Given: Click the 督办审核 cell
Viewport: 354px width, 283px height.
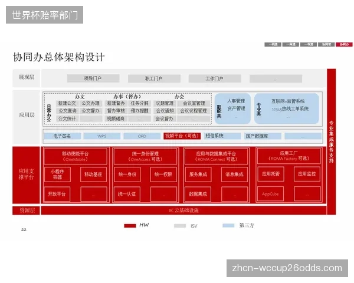Looking at the screenshot, I should [x=116, y=111].
